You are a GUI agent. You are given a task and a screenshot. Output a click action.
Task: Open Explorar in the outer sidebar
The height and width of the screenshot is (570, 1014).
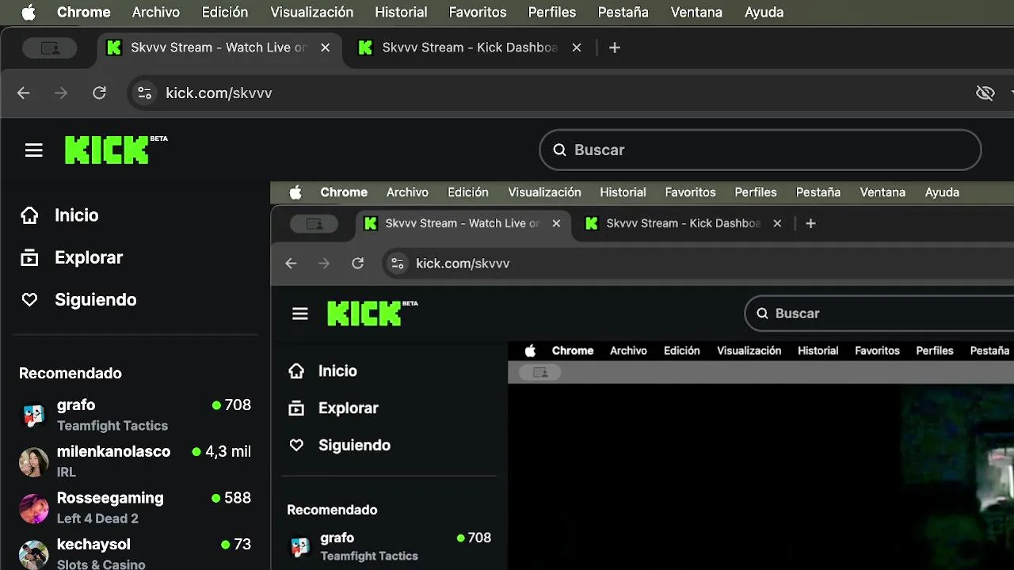tap(89, 257)
